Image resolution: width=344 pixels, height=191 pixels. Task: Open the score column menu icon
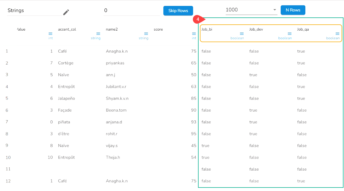click(194, 34)
